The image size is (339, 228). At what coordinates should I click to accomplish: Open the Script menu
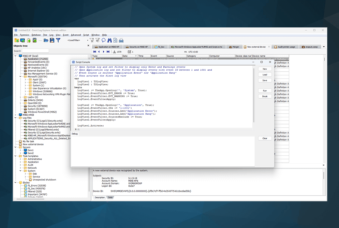(86, 35)
